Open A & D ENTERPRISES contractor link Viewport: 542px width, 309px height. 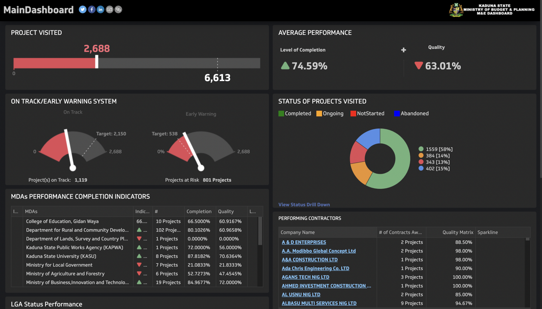[x=304, y=242]
